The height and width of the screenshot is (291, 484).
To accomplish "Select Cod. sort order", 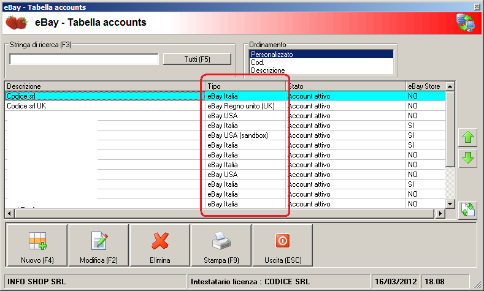I will pos(321,62).
